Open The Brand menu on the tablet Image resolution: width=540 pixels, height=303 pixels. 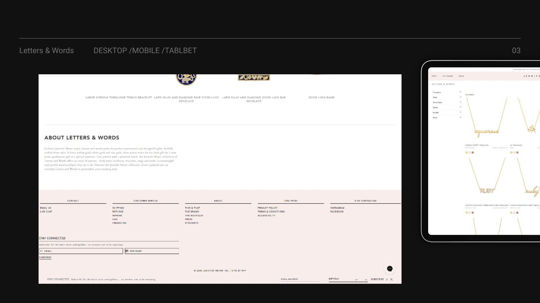point(448,76)
